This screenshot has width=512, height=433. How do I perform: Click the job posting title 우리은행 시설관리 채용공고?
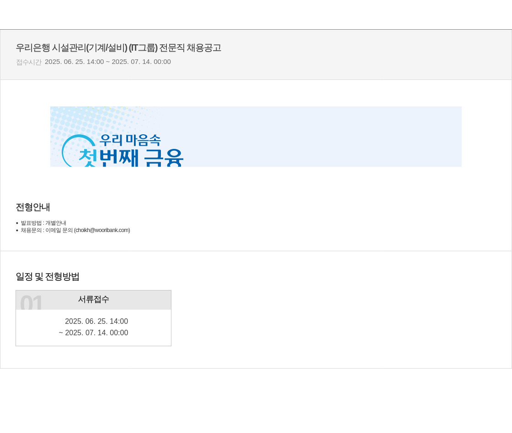click(x=118, y=48)
